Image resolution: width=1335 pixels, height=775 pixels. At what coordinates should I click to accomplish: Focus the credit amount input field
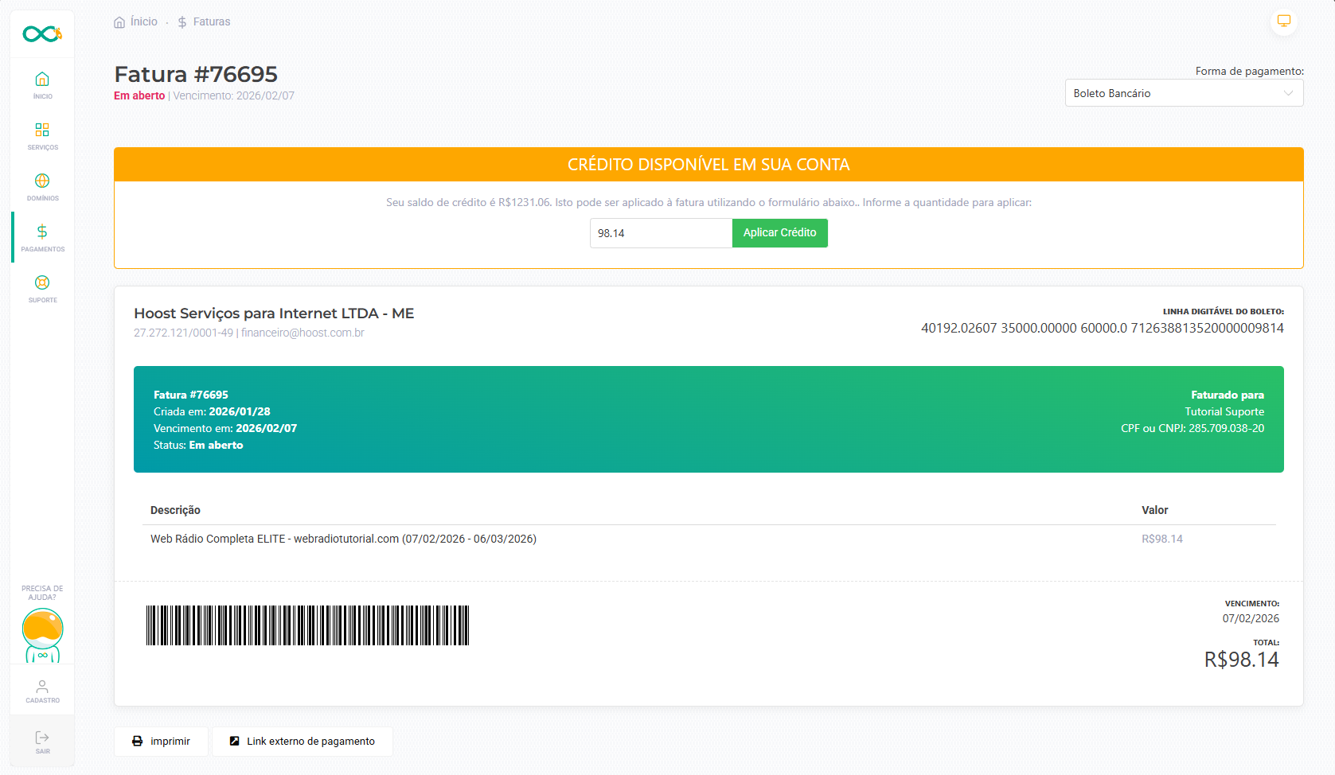660,233
